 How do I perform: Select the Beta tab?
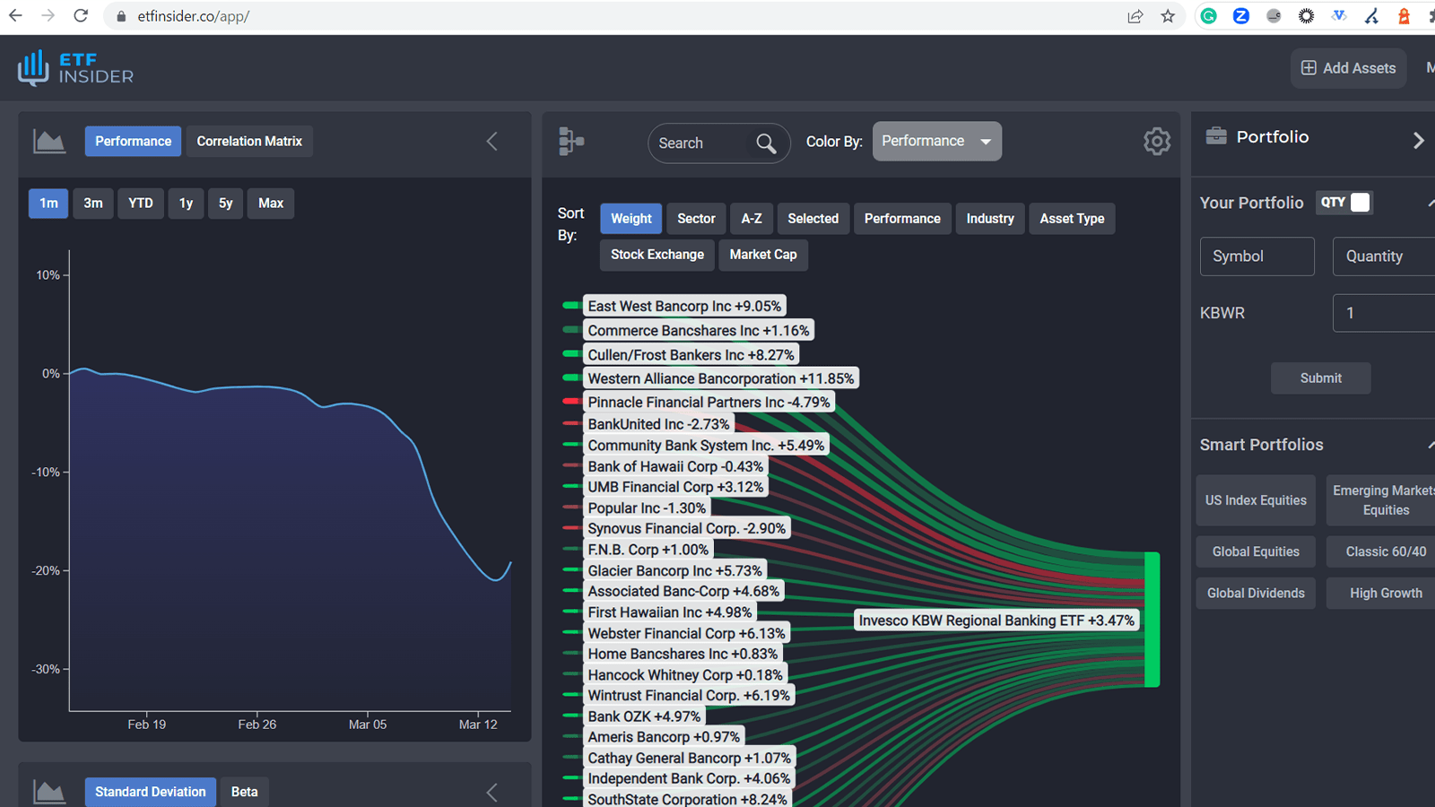(x=244, y=792)
